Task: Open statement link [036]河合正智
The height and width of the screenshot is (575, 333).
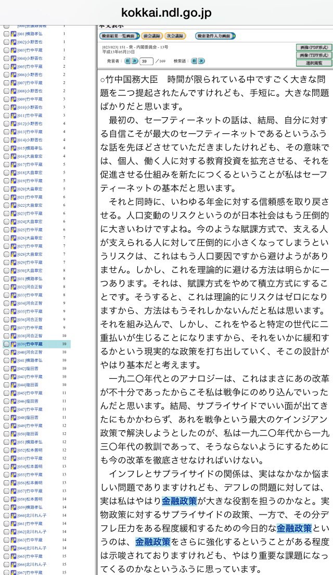Action: tap(30, 319)
